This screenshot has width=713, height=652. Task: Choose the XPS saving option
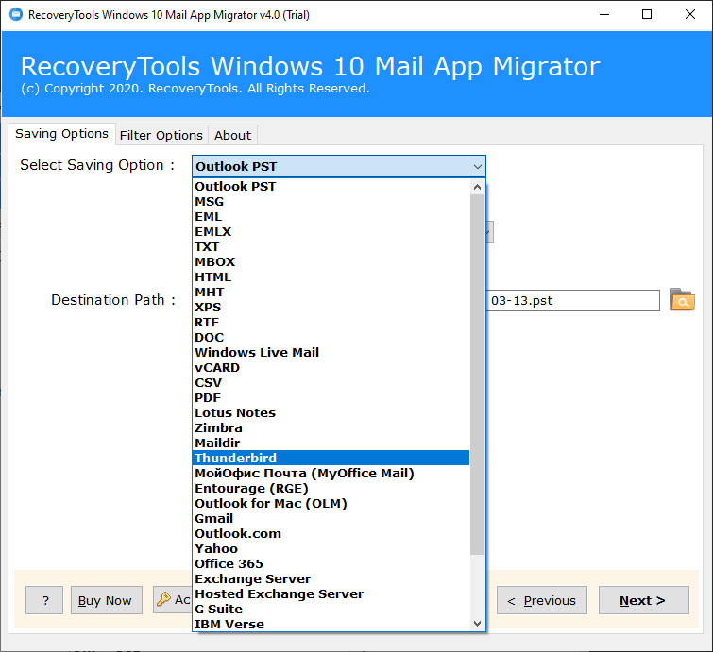click(x=331, y=308)
